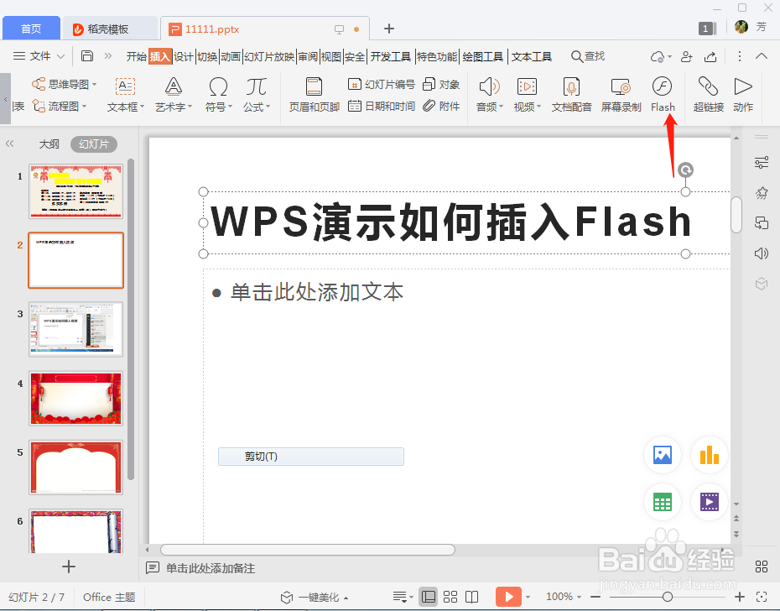Image resolution: width=780 pixels, height=611 pixels.
Task: Switch the panel to Outline
Action: (x=49, y=144)
